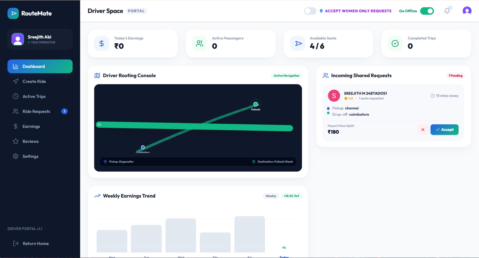The height and width of the screenshot is (258, 479).
Task: Click the Today's Earnings dollar icon
Action: [102, 44]
